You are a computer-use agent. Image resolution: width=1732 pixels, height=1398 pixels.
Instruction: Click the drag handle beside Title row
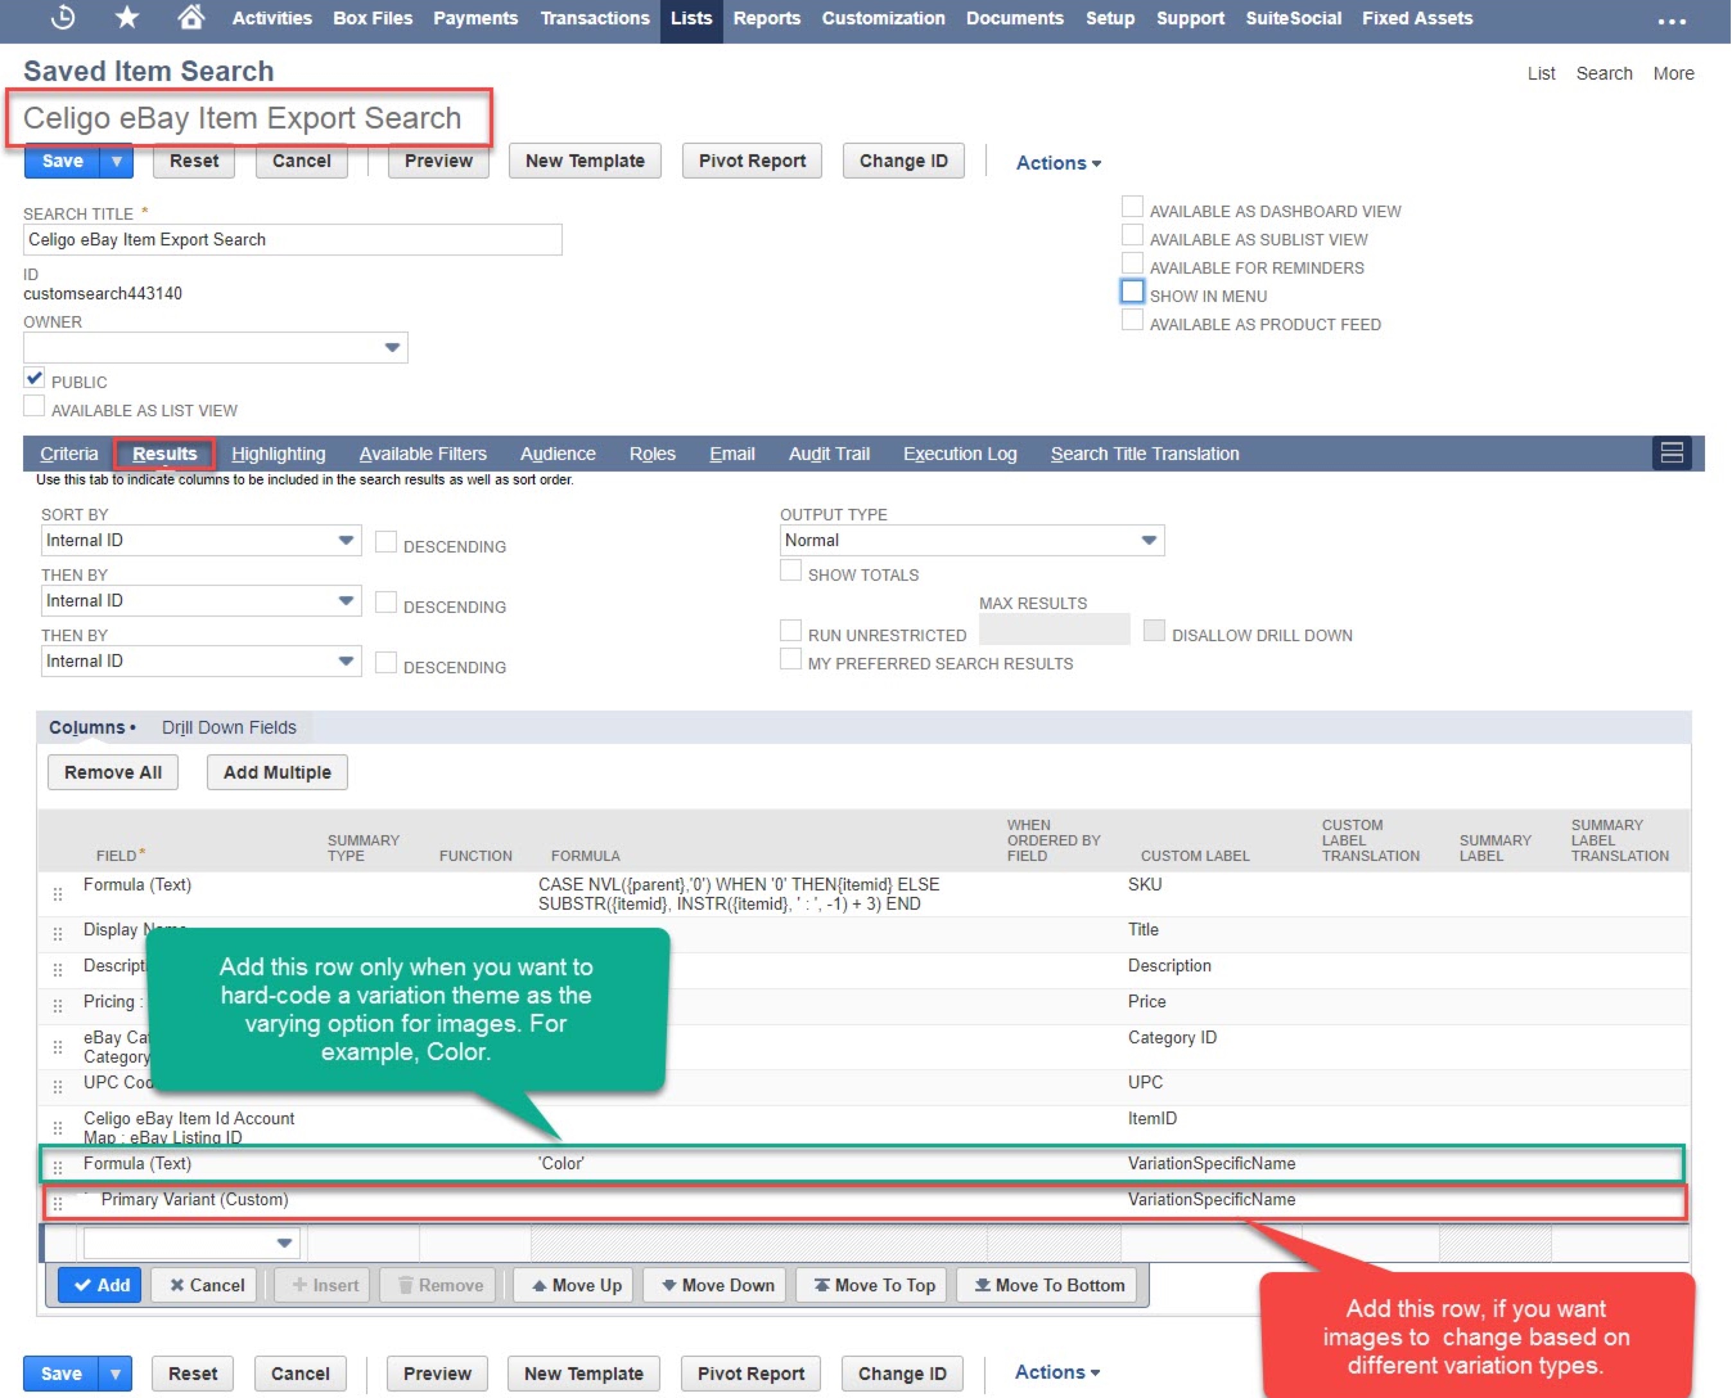coord(57,934)
